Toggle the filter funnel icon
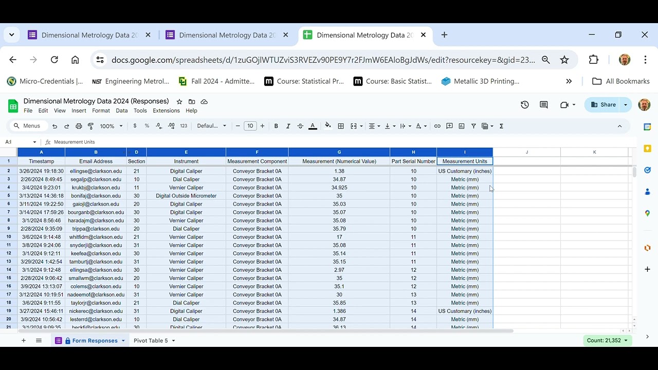The width and height of the screenshot is (658, 370). [473, 126]
